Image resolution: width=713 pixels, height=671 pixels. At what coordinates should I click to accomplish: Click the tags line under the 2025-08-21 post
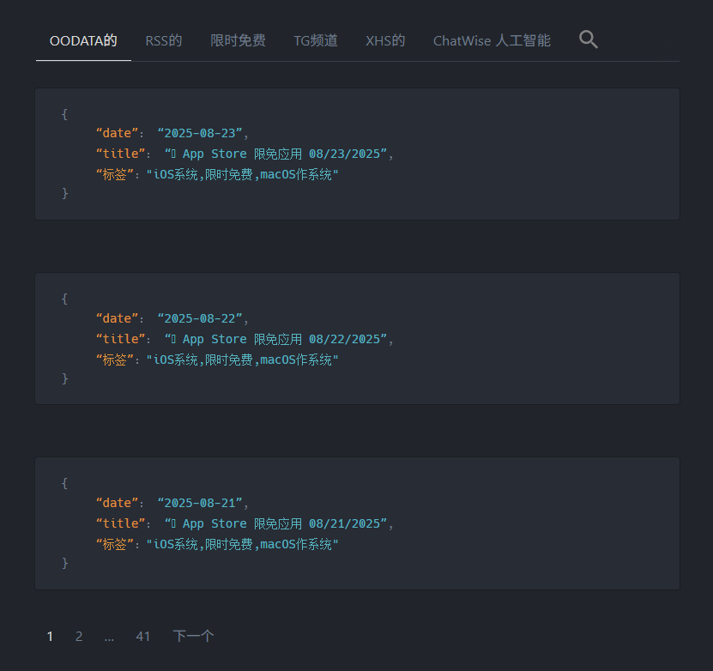click(x=217, y=545)
